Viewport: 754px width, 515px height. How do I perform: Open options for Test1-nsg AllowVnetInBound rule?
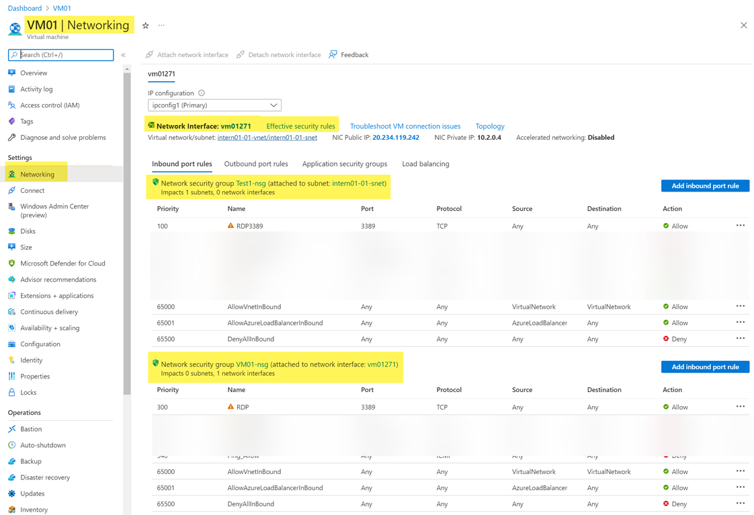740,306
